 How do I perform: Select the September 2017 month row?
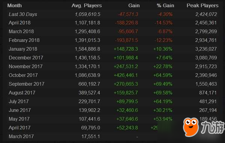pos(112,84)
